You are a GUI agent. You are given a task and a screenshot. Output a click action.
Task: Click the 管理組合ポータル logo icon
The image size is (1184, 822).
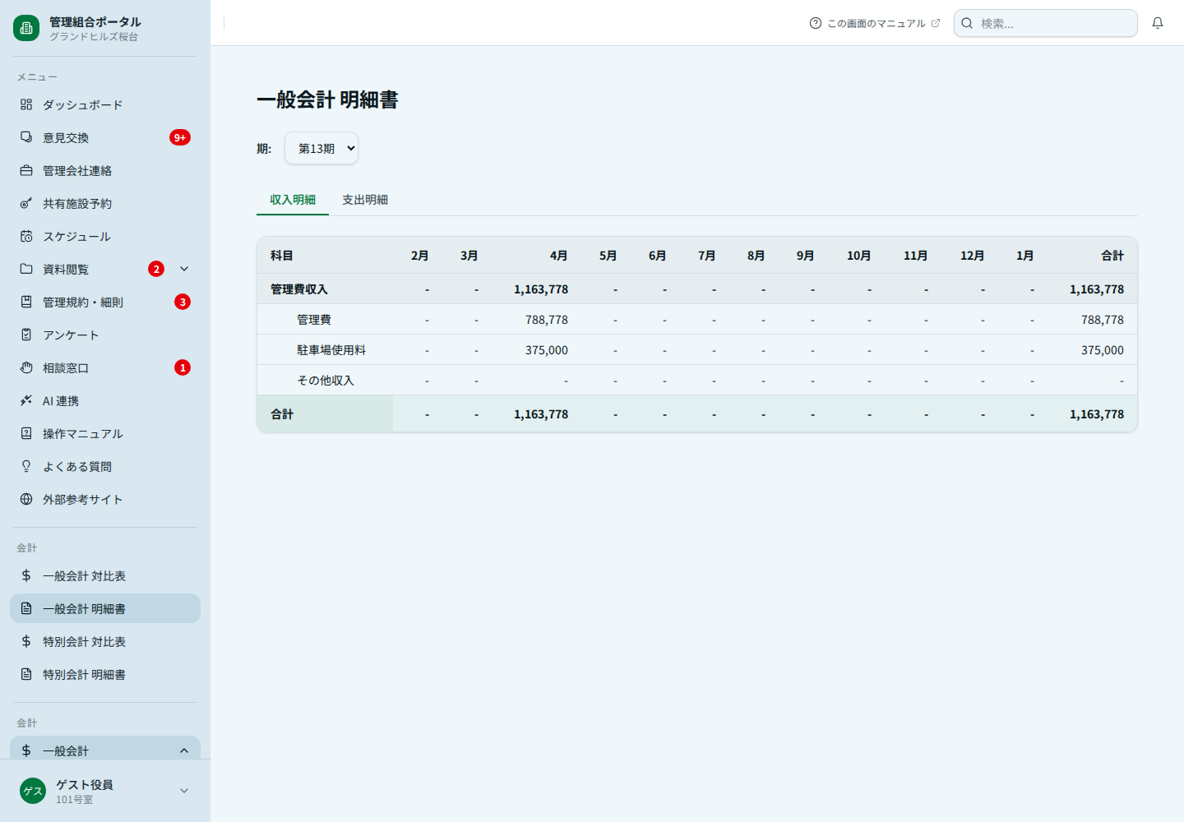26,28
